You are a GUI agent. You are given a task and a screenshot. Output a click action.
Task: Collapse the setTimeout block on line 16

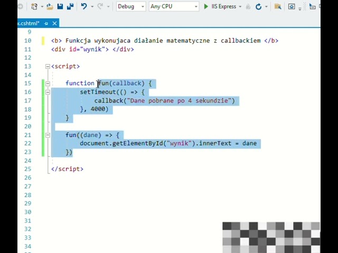48,92
